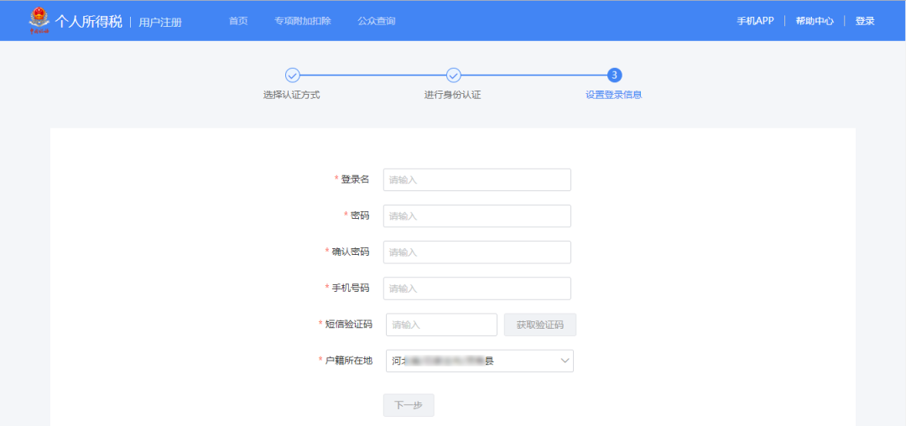Click the 短信验证码 input box
906x426 pixels.
pos(441,325)
